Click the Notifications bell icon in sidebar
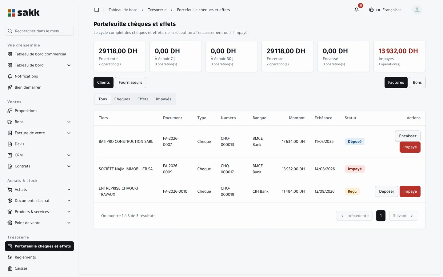The image size is (443, 277). tap(10, 76)
